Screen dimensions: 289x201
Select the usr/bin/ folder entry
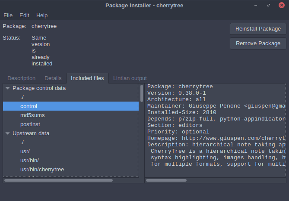coord(29,161)
